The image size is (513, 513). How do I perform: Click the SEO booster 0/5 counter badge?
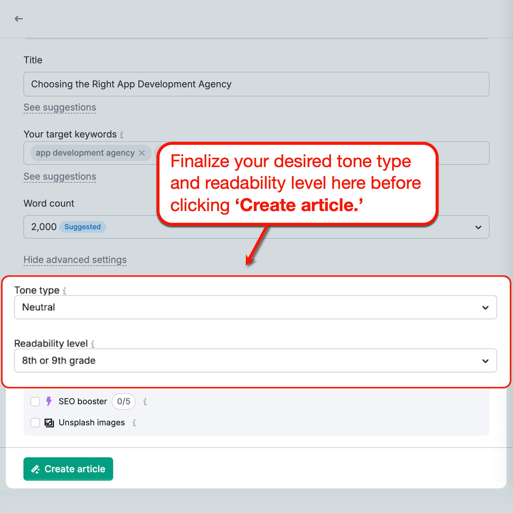click(123, 402)
